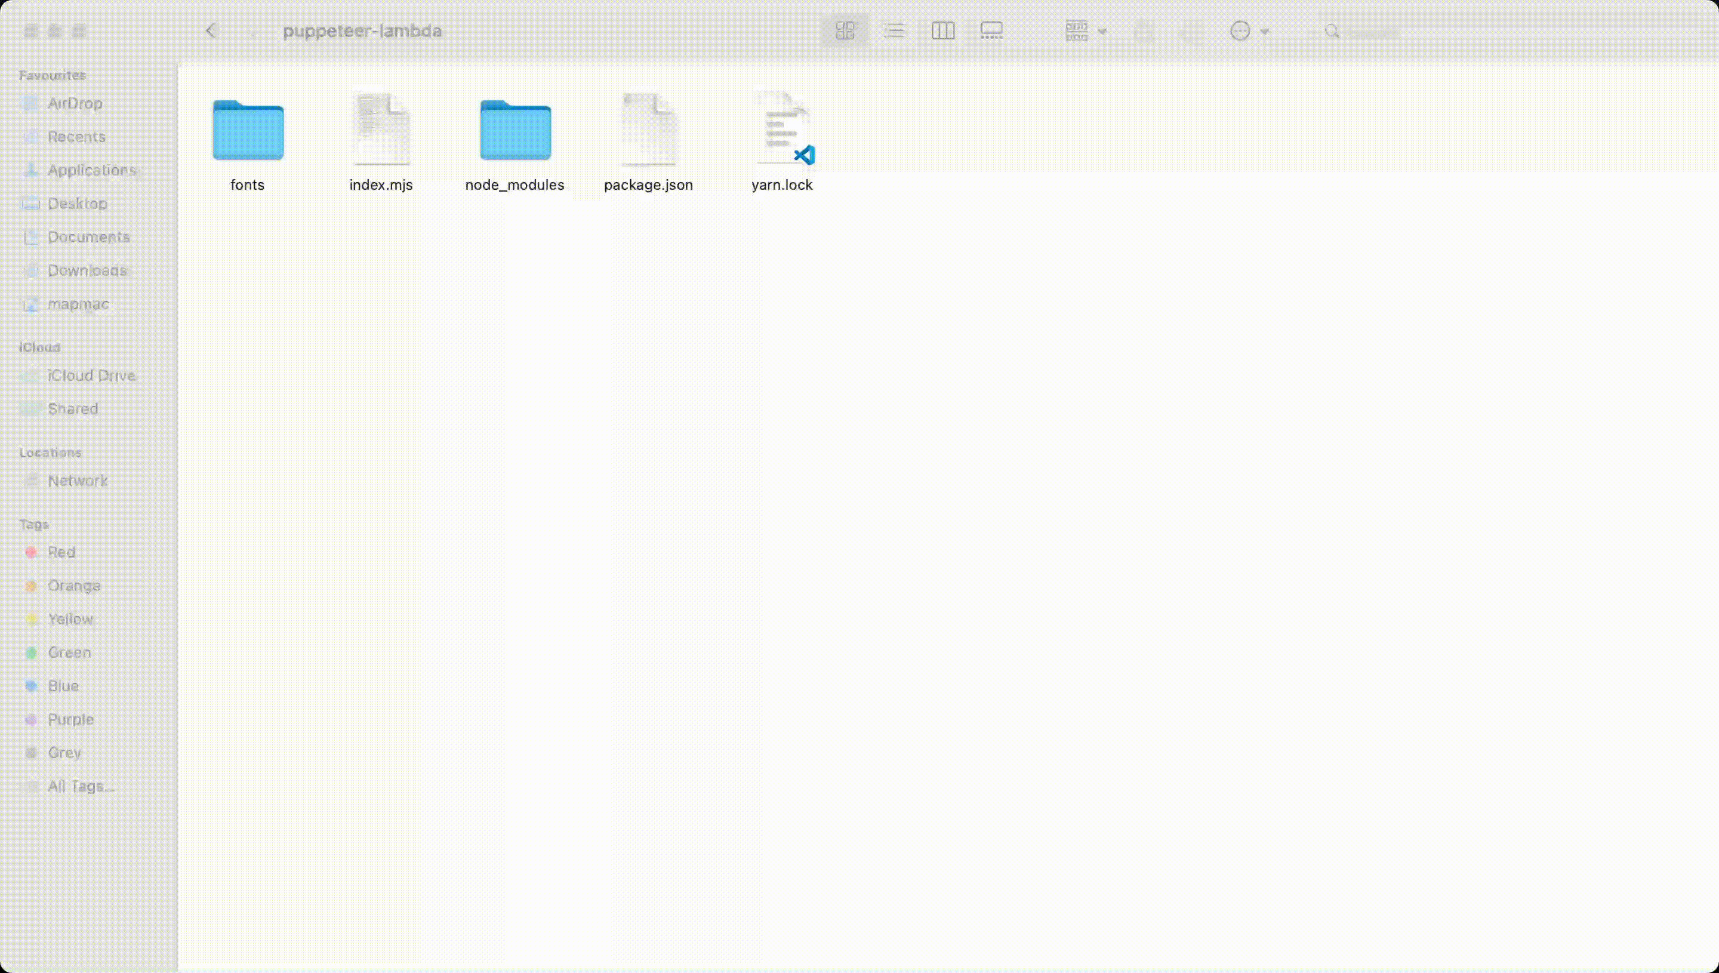This screenshot has width=1719, height=973.
Task: Open AirDrop from the sidebar
Action: coord(75,104)
